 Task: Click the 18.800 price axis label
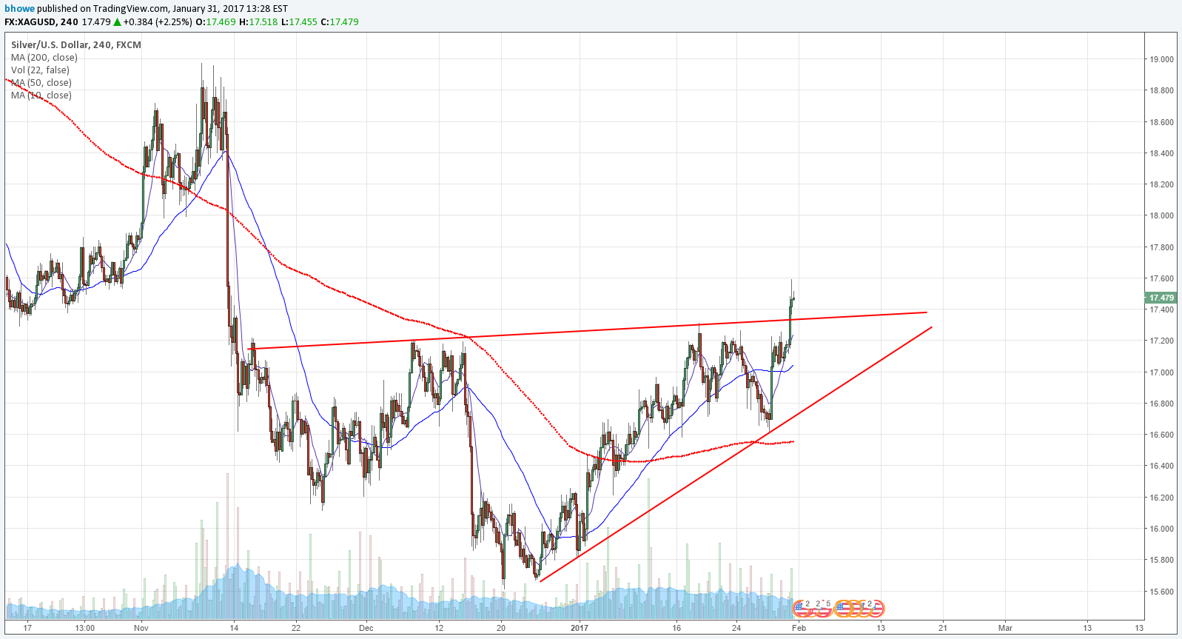pos(1161,90)
